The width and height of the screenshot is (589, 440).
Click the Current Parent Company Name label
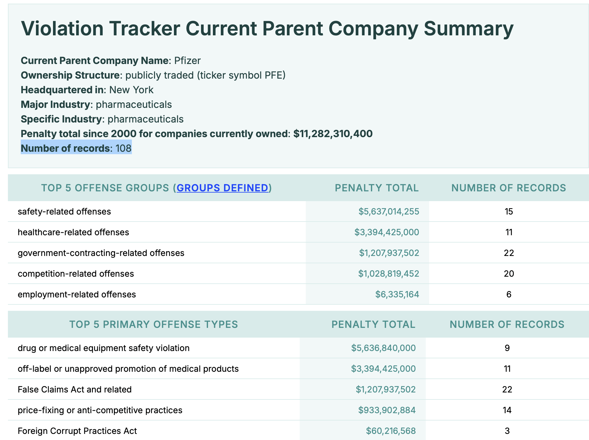94,61
